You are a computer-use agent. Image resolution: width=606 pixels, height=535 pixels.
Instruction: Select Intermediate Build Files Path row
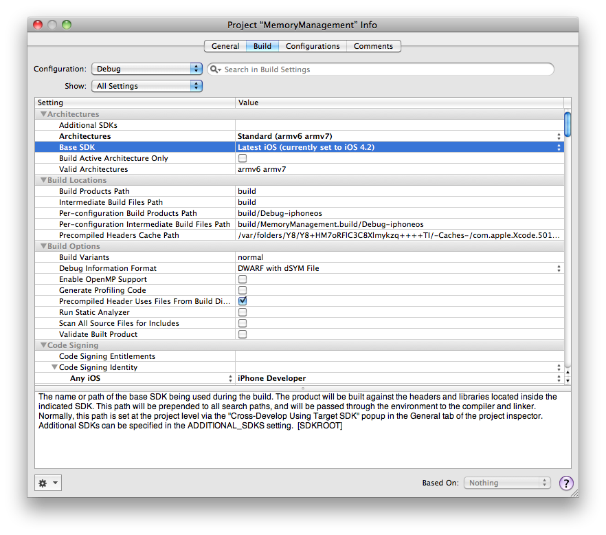pos(300,202)
